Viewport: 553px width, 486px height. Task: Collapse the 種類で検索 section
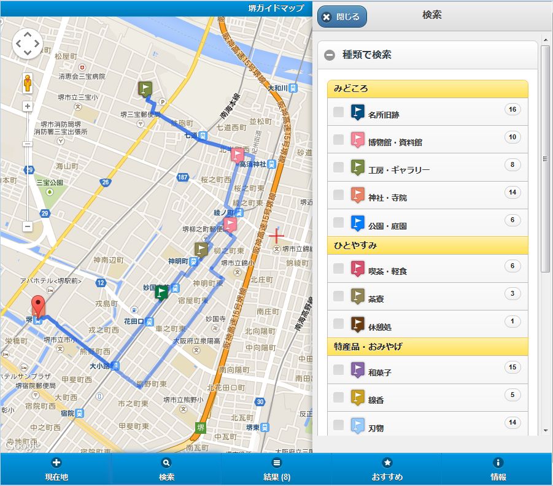click(x=427, y=55)
